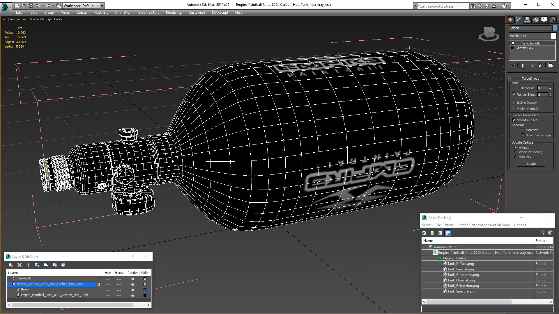Click the Tank_Diffuse.png asset entry
The width and height of the screenshot is (559, 314).
(460, 264)
